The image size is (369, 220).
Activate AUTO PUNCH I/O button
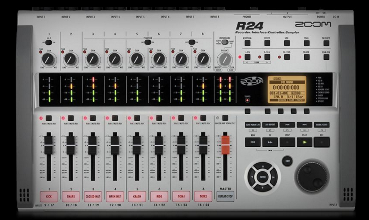pyautogui.click(x=253, y=125)
